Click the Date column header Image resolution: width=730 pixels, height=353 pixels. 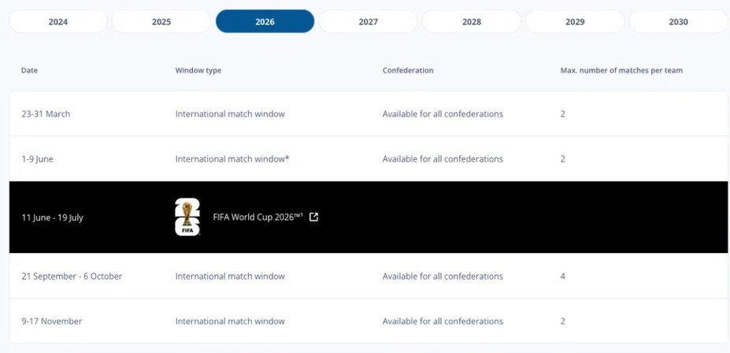(29, 71)
